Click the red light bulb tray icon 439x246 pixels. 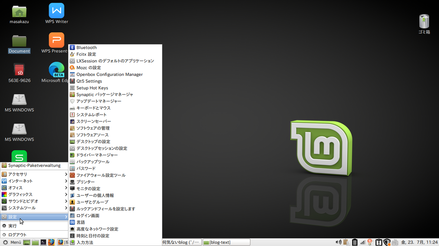[370, 242]
